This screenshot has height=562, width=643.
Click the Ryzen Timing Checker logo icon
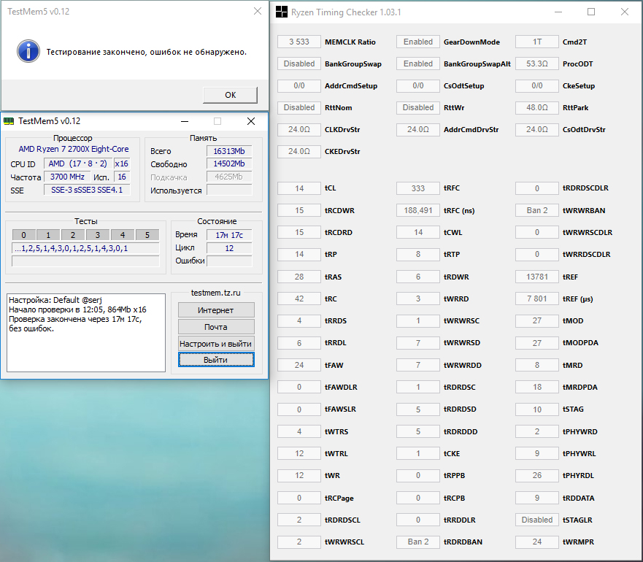click(281, 12)
